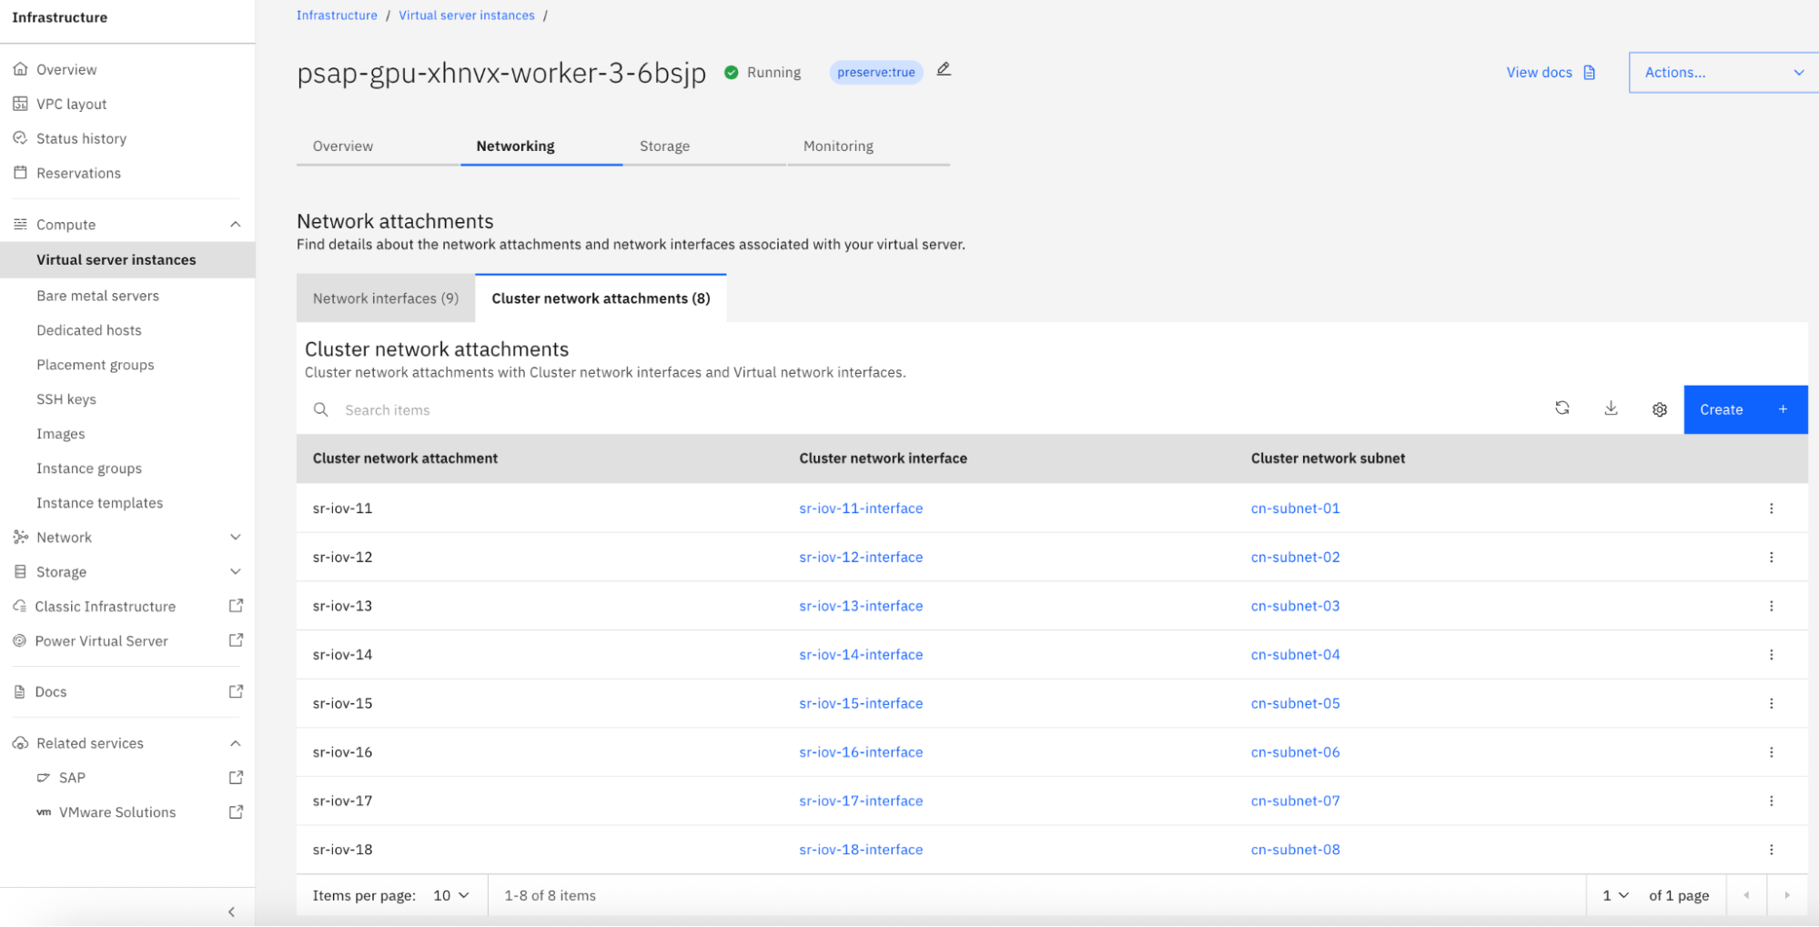Click the search magnifier icon
1819x927 pixels.
pyautogui.click(x=321, y=409)
